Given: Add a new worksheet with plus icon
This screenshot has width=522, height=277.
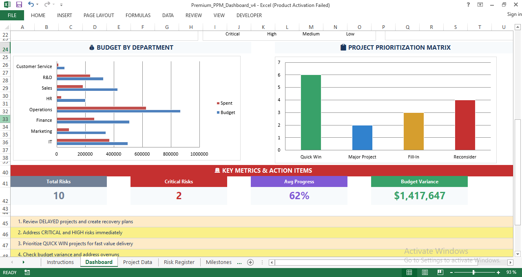Looking at the screenshot, I should [x=250, y=262].
